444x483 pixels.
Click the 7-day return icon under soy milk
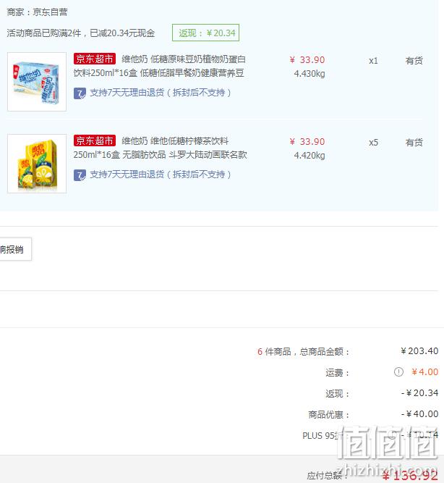[x=80, y=93]
